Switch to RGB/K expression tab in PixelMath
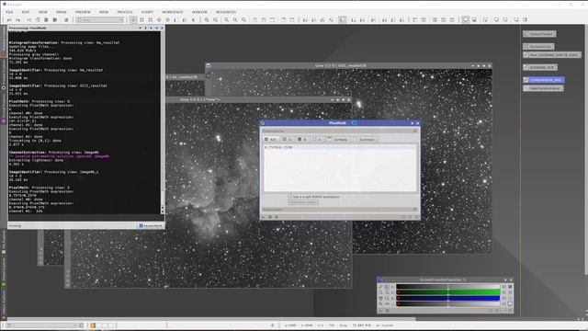588x331 pixels. [x=271, y=139]
